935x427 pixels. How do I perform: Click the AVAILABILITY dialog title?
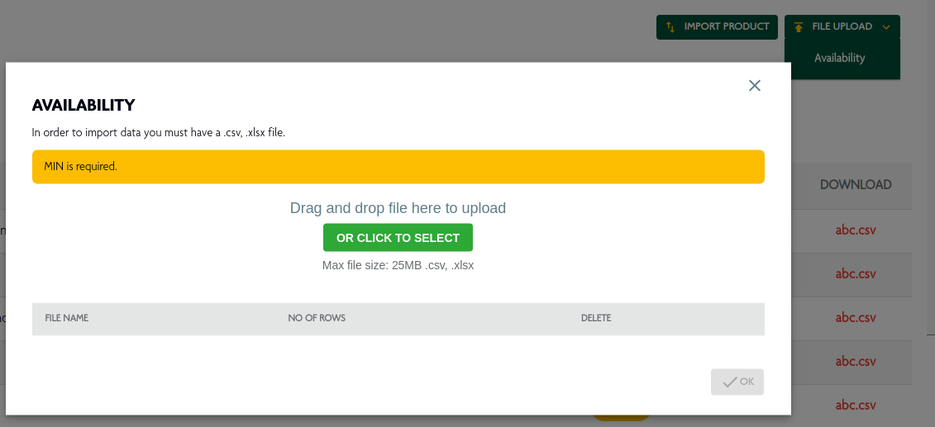[x=83, y=106]
